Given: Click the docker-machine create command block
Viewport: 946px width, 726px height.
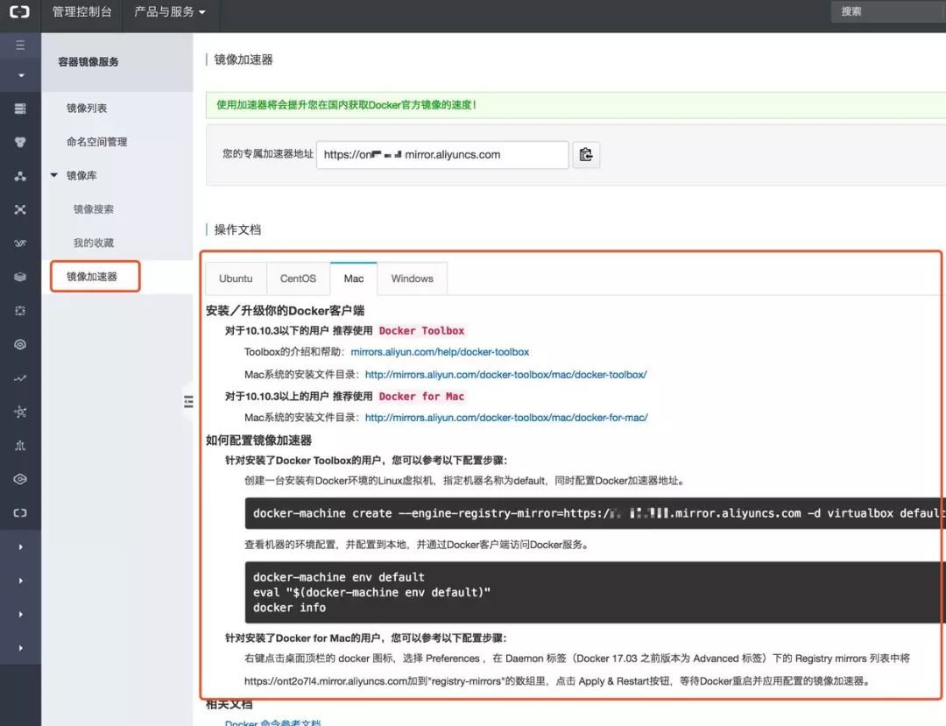Looking at the screenshot, I should tap(595, 513).
